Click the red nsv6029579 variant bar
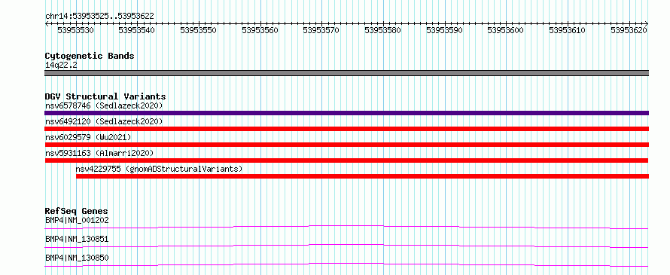 [346, 145]
